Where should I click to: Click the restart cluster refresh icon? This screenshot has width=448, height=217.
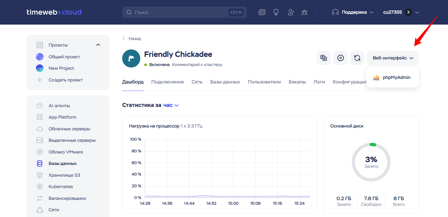[x=357, y=58]
